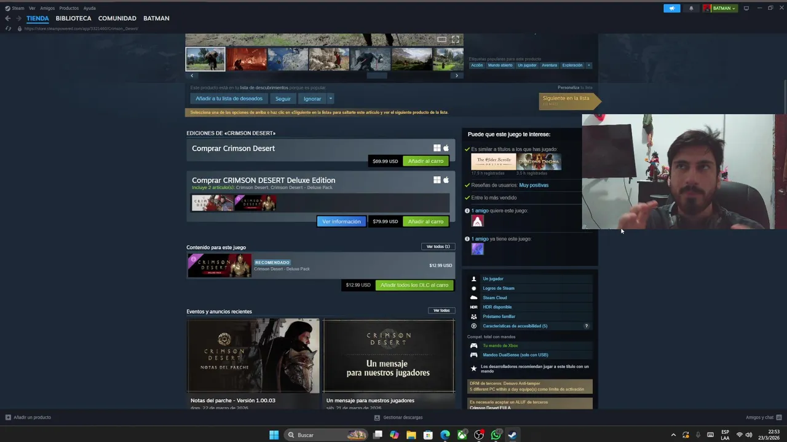
Task: Click the plus icon for Añadir un producto
Action: pos(8,417)
